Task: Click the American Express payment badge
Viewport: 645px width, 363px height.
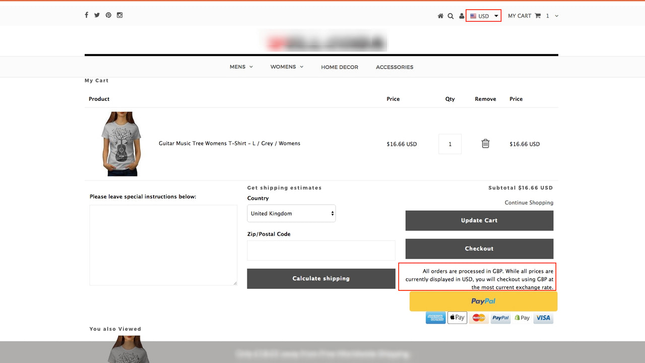Action: click(x=435, y=318)
